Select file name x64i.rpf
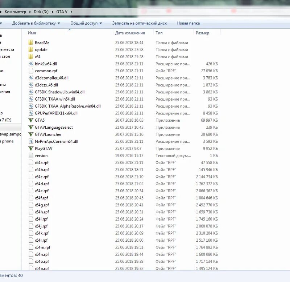290x282 pixels. [x=41, y=219]
